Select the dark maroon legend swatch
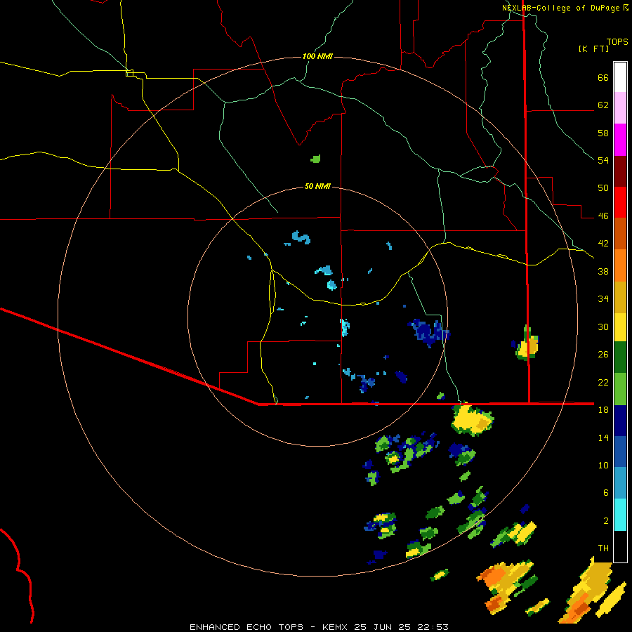This screenshot has width=632, height=632. (x=620, y=171)
